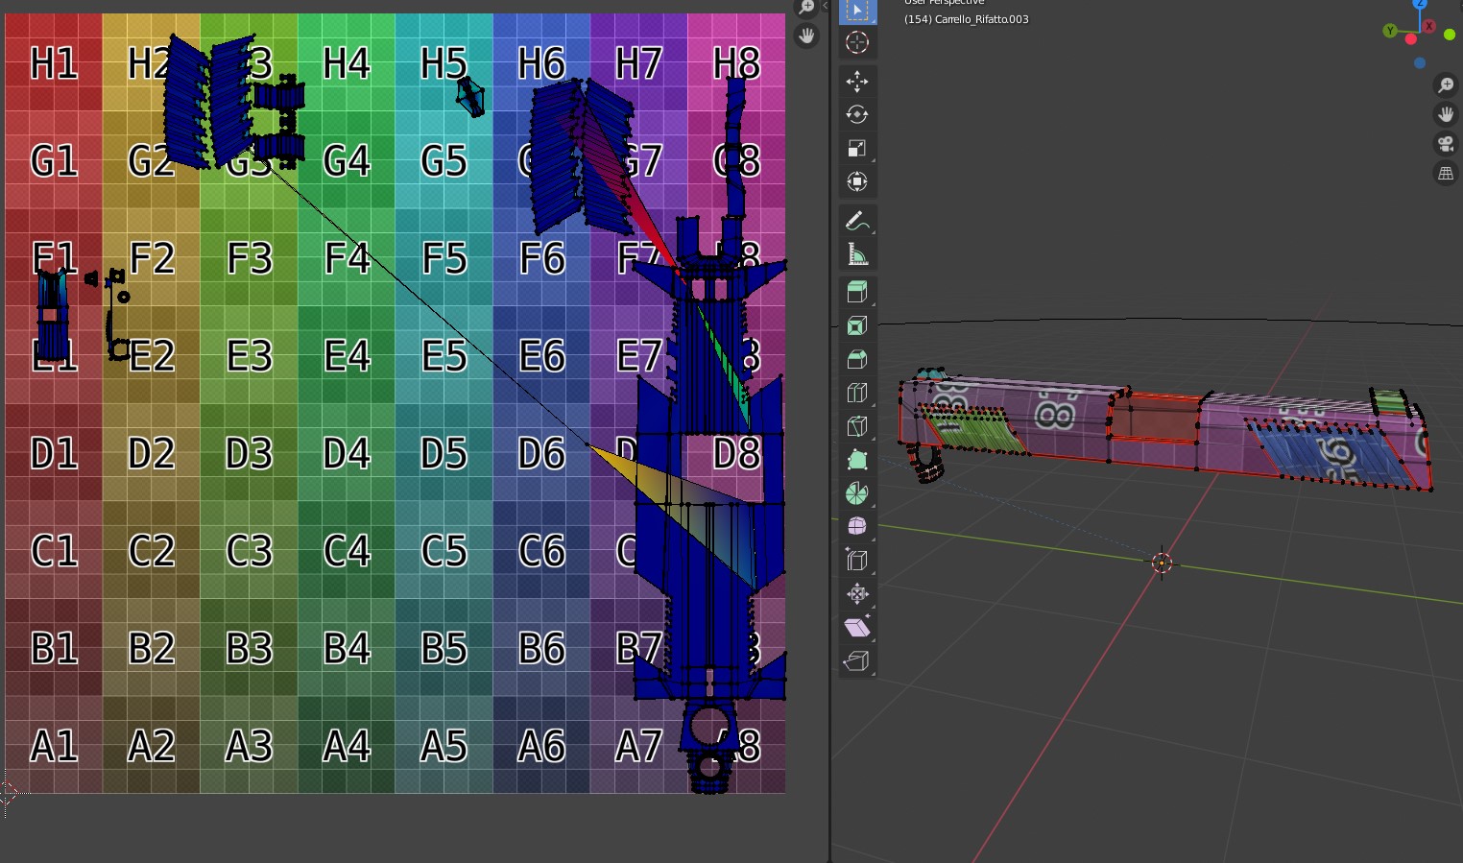This screenshot has width=1463, height=863.
Task: Click the Z axis on navigation gizmo
Action: tap(1420, 3)
